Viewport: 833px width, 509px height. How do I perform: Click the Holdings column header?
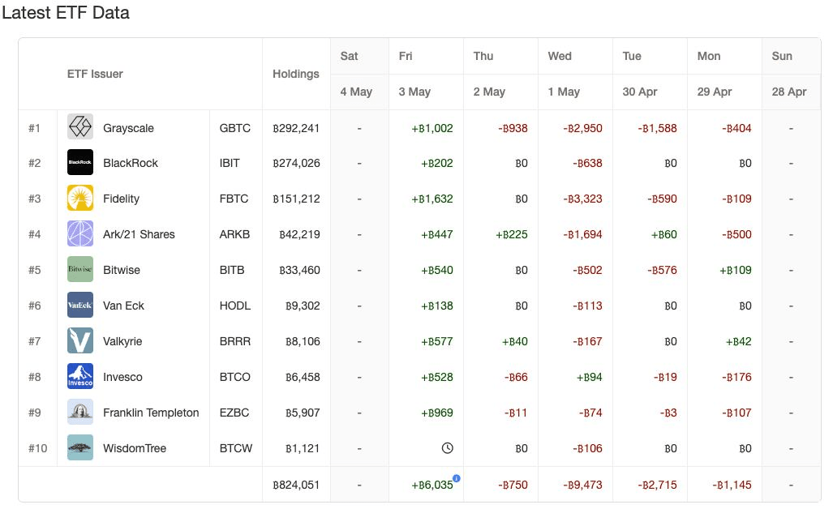click(x=296, y=74)
